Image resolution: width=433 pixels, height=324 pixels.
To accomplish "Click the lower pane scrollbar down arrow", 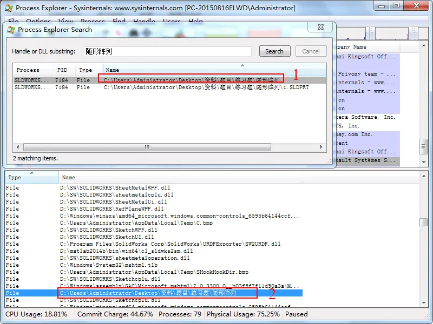I will coord(424,303).
